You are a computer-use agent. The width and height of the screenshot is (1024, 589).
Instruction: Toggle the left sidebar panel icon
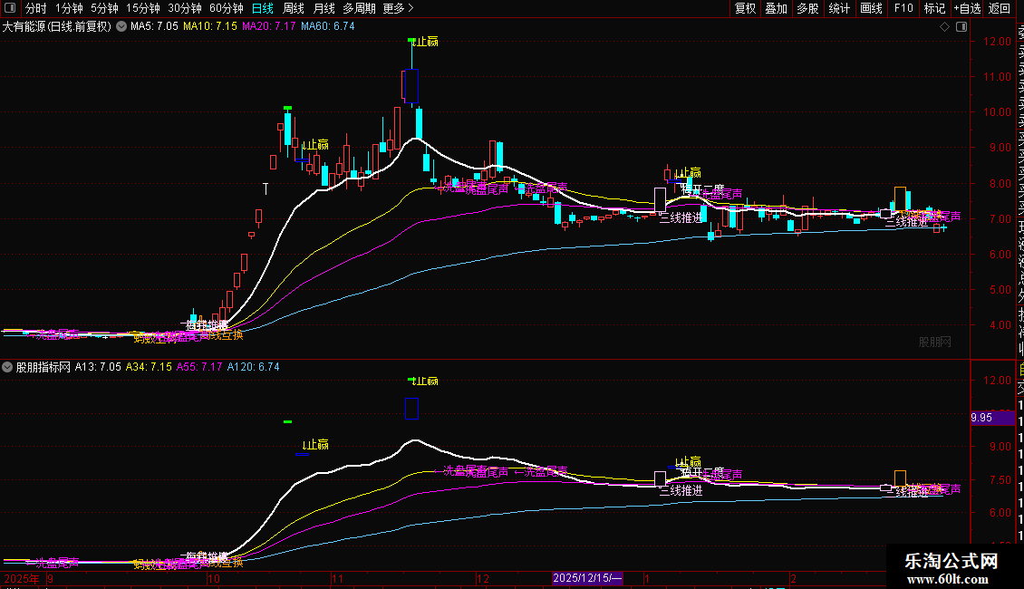point(10,8)
